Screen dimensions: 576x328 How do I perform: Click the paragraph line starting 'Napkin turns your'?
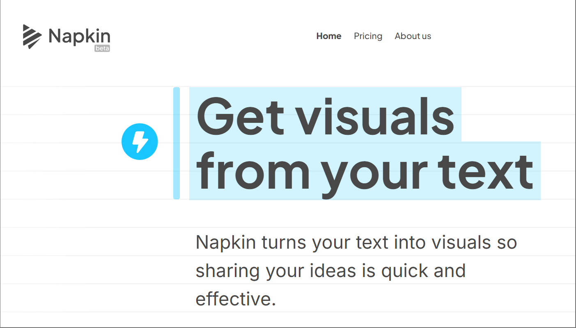pyautogui.click(x=356, y=243)
